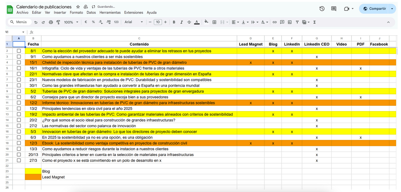The width and height of the screenshot is (401, 192).
Task: Click the insert chart icon
Action: (x=290, y=22)
